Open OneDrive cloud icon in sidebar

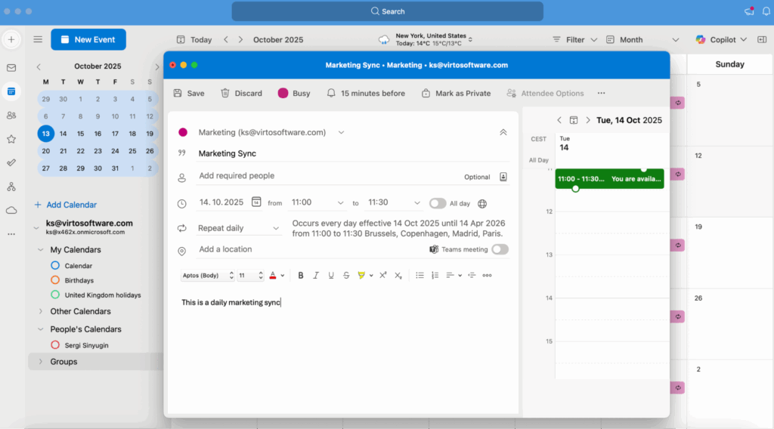(x=11, y=211)
